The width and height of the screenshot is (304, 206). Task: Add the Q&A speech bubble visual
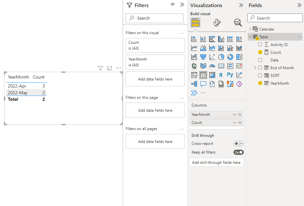(203, 84)
